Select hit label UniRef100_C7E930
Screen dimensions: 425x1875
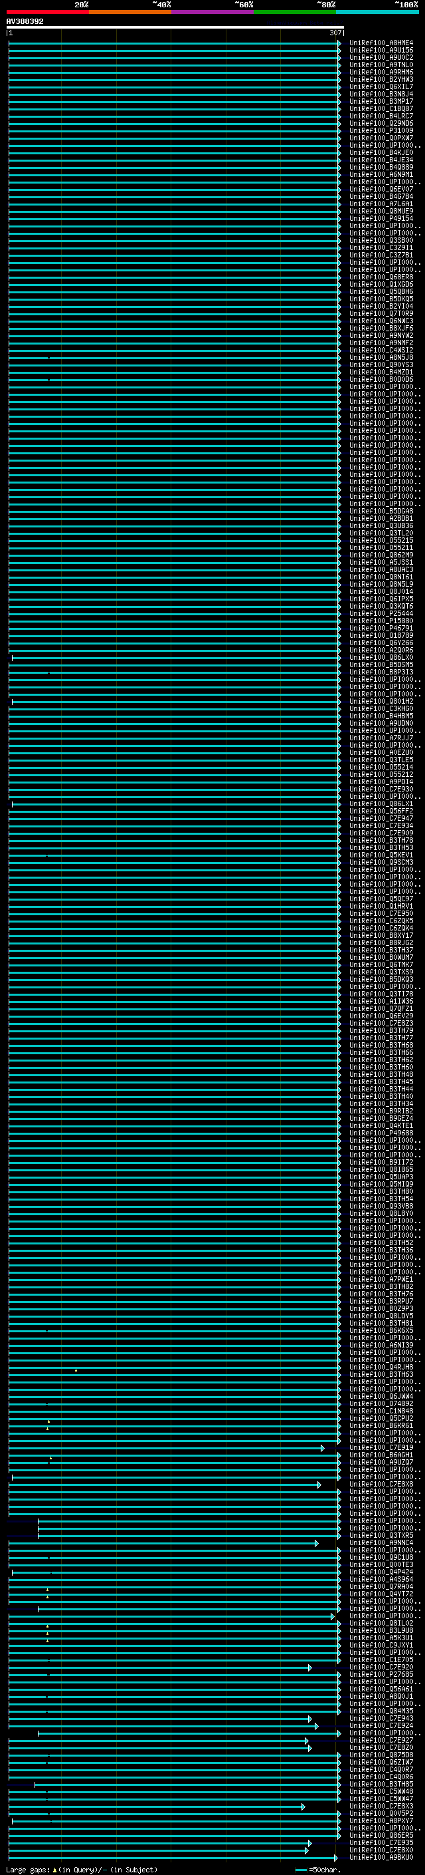click(381, 789)
